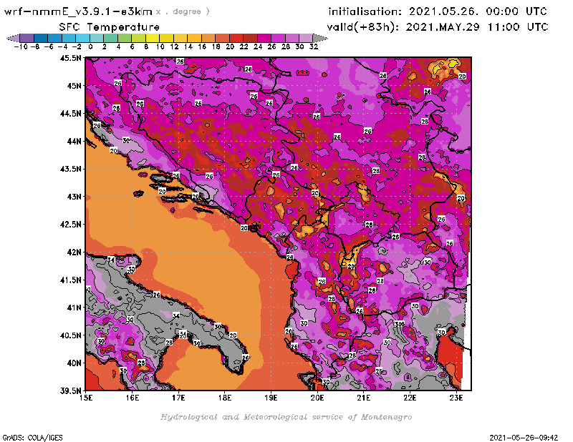Click the valid (+83h) forecast time text
Viewport: 573px width, 442px height.
tap(437, 27)
